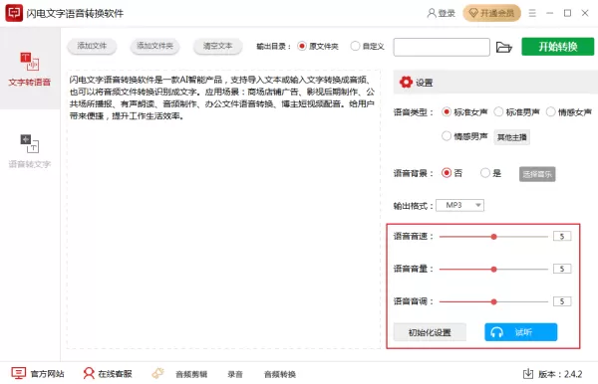
Task: Open the 录音 recording link
Action: tap(235, 374)
